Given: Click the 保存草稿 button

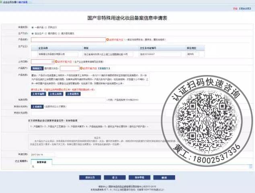Looking at the screenshot, I should (140, 178).
